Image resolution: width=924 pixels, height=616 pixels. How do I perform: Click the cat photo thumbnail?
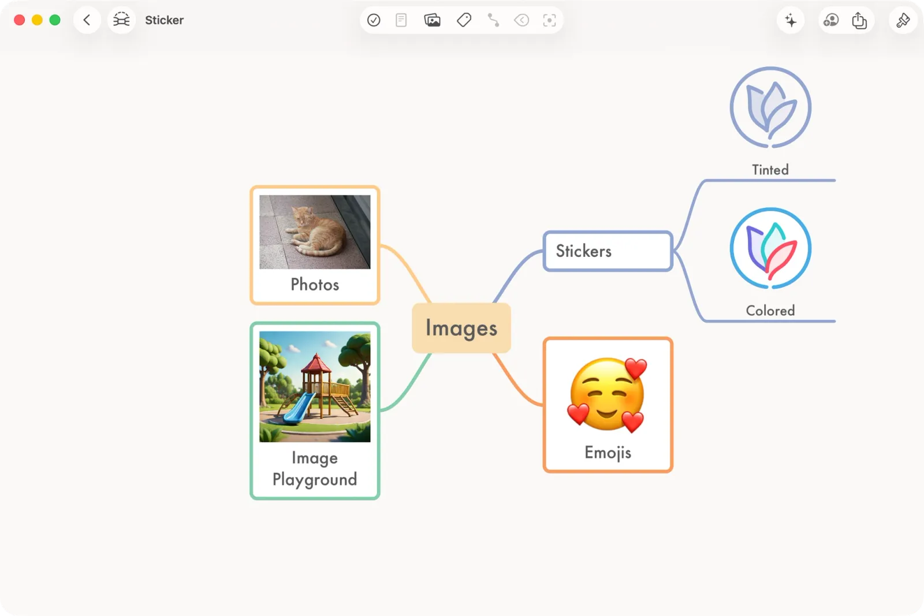315,232
